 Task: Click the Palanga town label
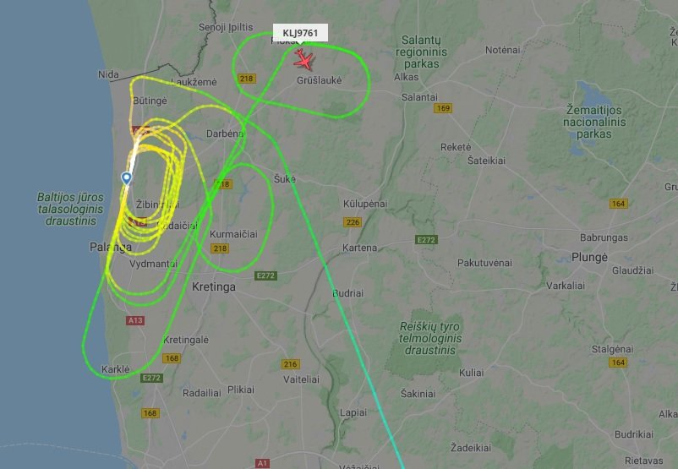(x=111, y=247)
